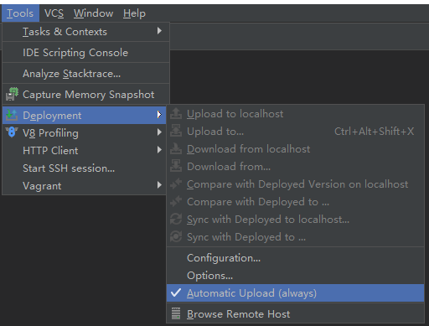Click the Browse Remote Host icon
Image resolution: width=429 pixels, height=326 pixels.
tap(176, 313)
